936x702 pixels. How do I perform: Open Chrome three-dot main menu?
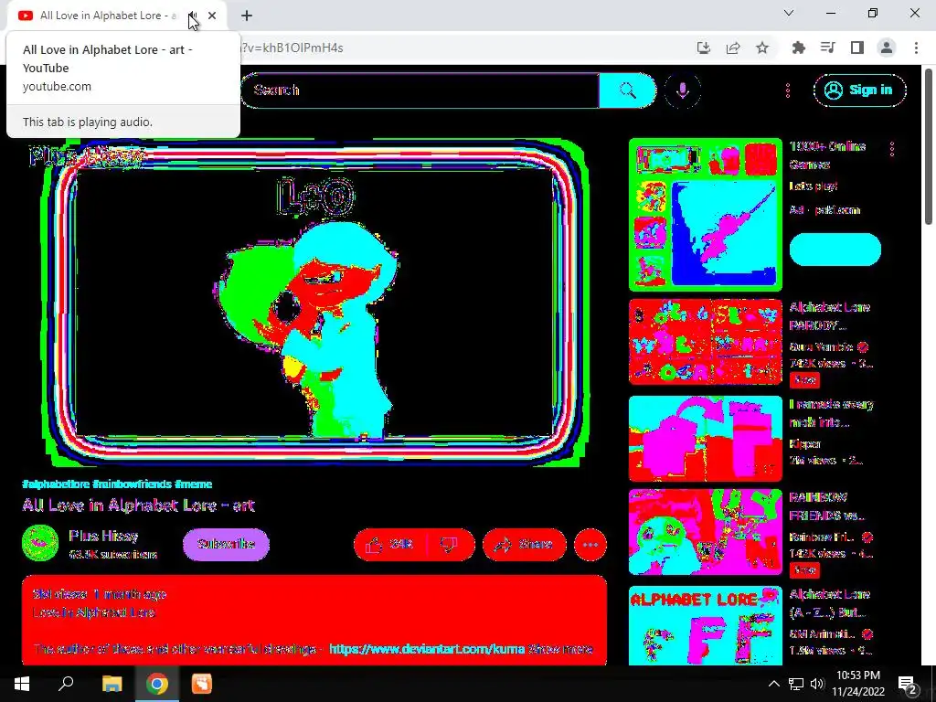[916, 48]
